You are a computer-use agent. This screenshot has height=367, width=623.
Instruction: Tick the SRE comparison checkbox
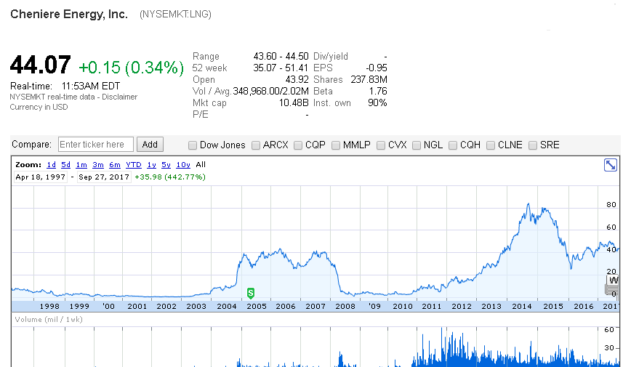533,145
